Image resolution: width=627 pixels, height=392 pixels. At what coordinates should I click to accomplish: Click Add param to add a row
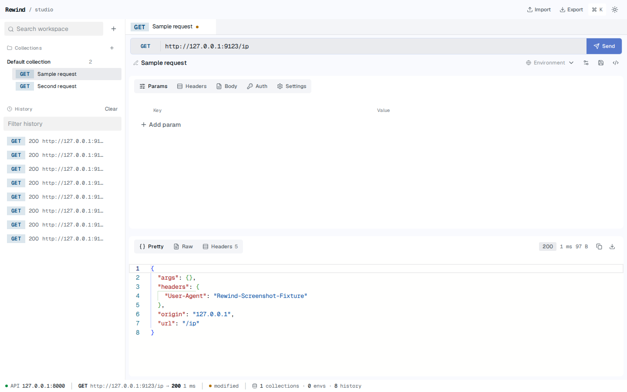(161, 125)
